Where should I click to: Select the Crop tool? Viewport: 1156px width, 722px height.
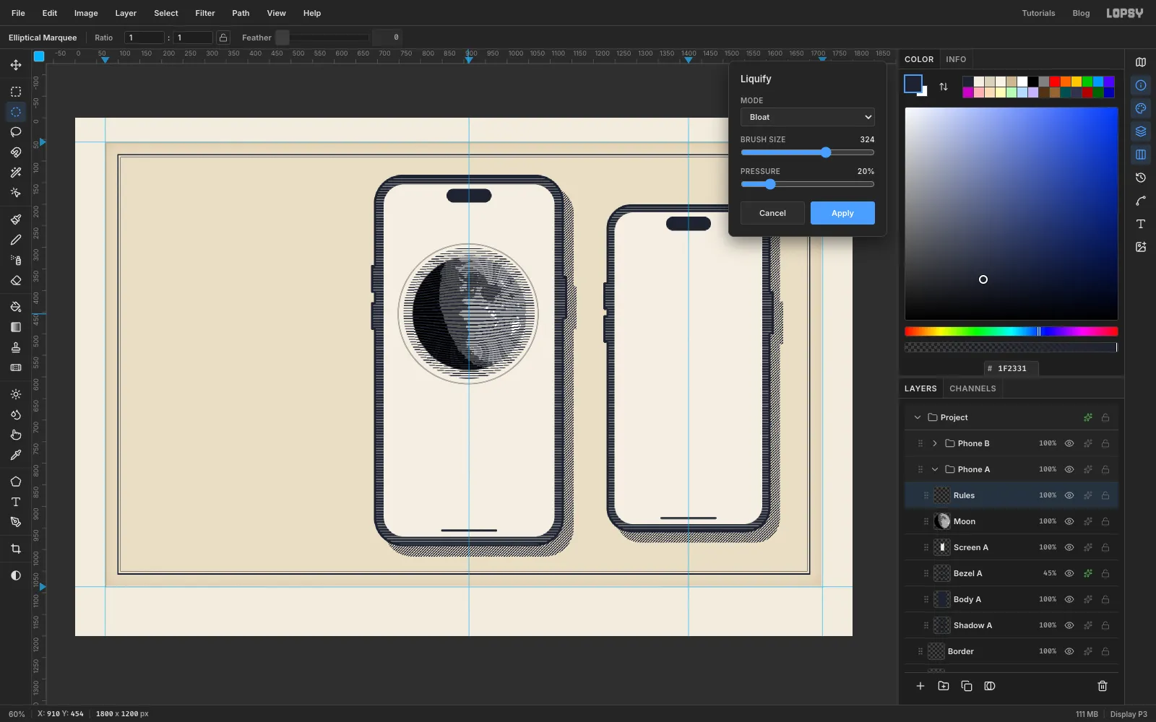16,549
